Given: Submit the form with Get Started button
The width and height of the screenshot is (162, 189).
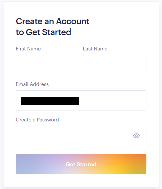Looking at the screenshot, I should pyautogui.click(x=81, y=164).
